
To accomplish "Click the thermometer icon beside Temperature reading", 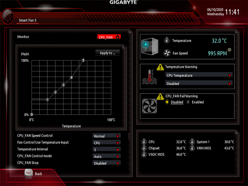I will [167, 40].
